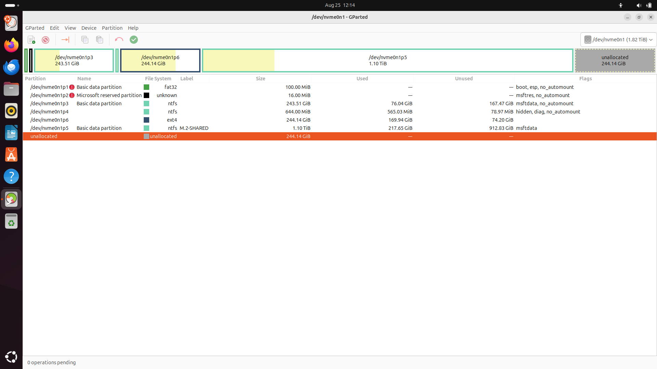This screenshot has height=369, width=657.
Task: Click the warning icon on nvme0n1p1
Action: [72, 87]
